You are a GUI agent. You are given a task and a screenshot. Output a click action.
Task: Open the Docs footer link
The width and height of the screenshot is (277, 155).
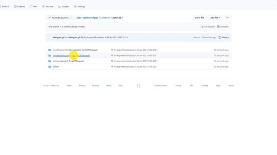click(x=120, y=86)
